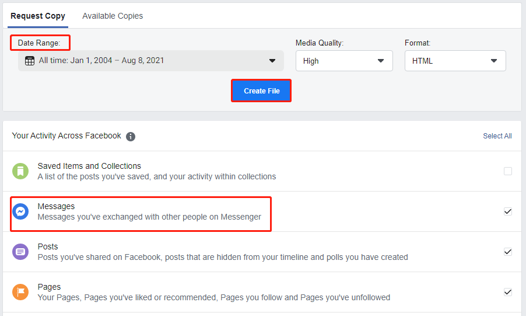
Task: Click the description 'Messages you've exchanged with other people'
Action: pos(149,217)
